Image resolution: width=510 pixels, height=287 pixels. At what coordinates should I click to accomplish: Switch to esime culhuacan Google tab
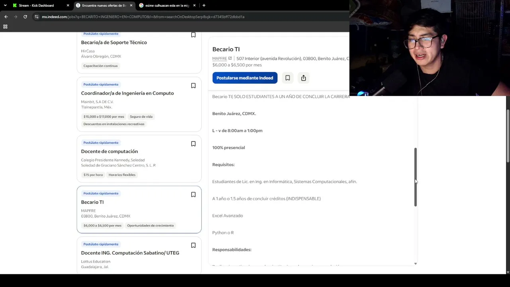pyautogui.click(x=167, y=6)
